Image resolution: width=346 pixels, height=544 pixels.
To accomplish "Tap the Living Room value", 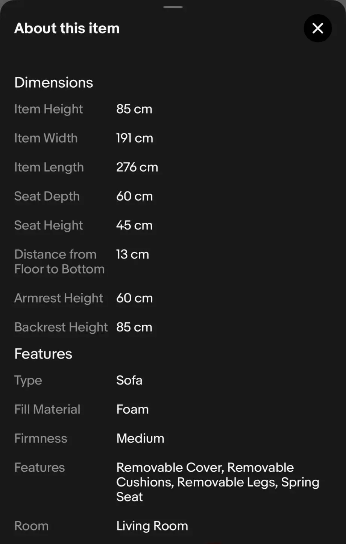I will click(x=152, y=526).
